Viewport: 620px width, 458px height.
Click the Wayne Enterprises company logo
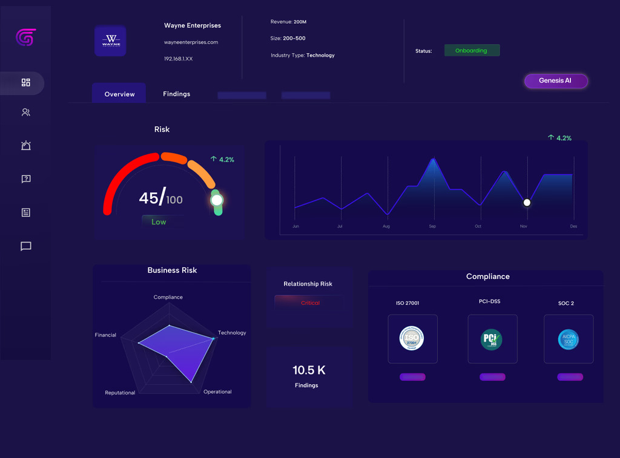point(110,41)
